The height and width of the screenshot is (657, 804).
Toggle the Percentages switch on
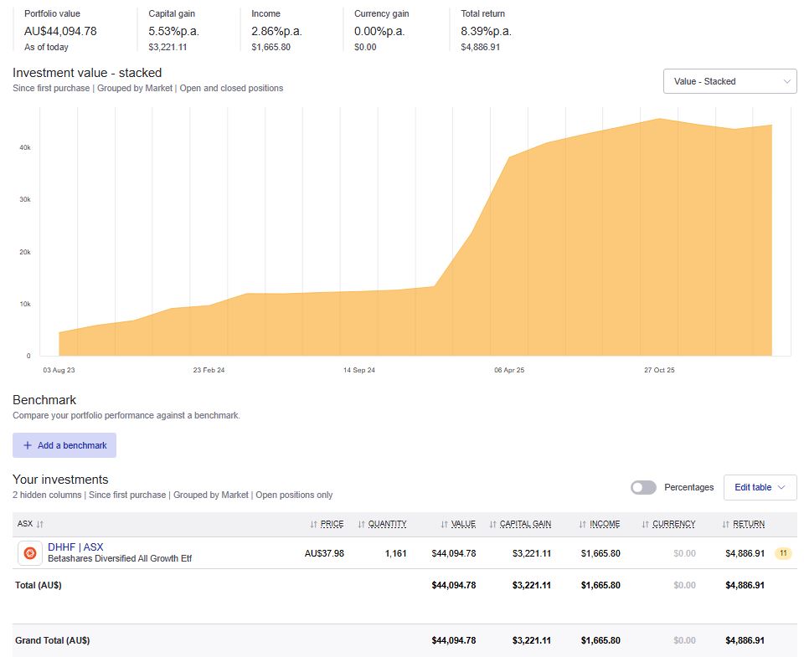(x=643, y=487)
